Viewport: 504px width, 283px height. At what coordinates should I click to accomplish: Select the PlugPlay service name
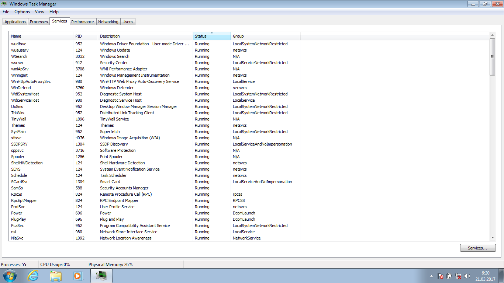click(x=19, y=219)
